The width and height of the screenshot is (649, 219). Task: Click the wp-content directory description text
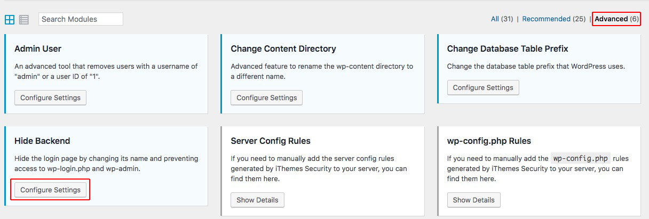(322, 71)
